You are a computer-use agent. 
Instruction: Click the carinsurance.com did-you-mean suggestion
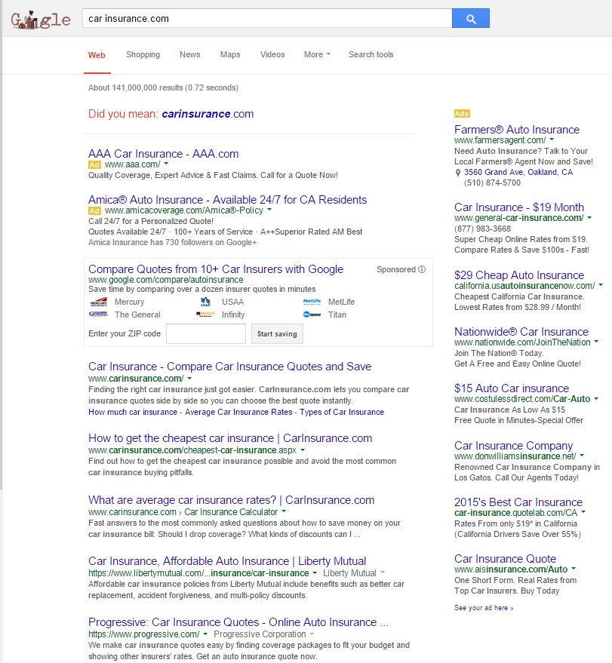click(x=208, y=114)
